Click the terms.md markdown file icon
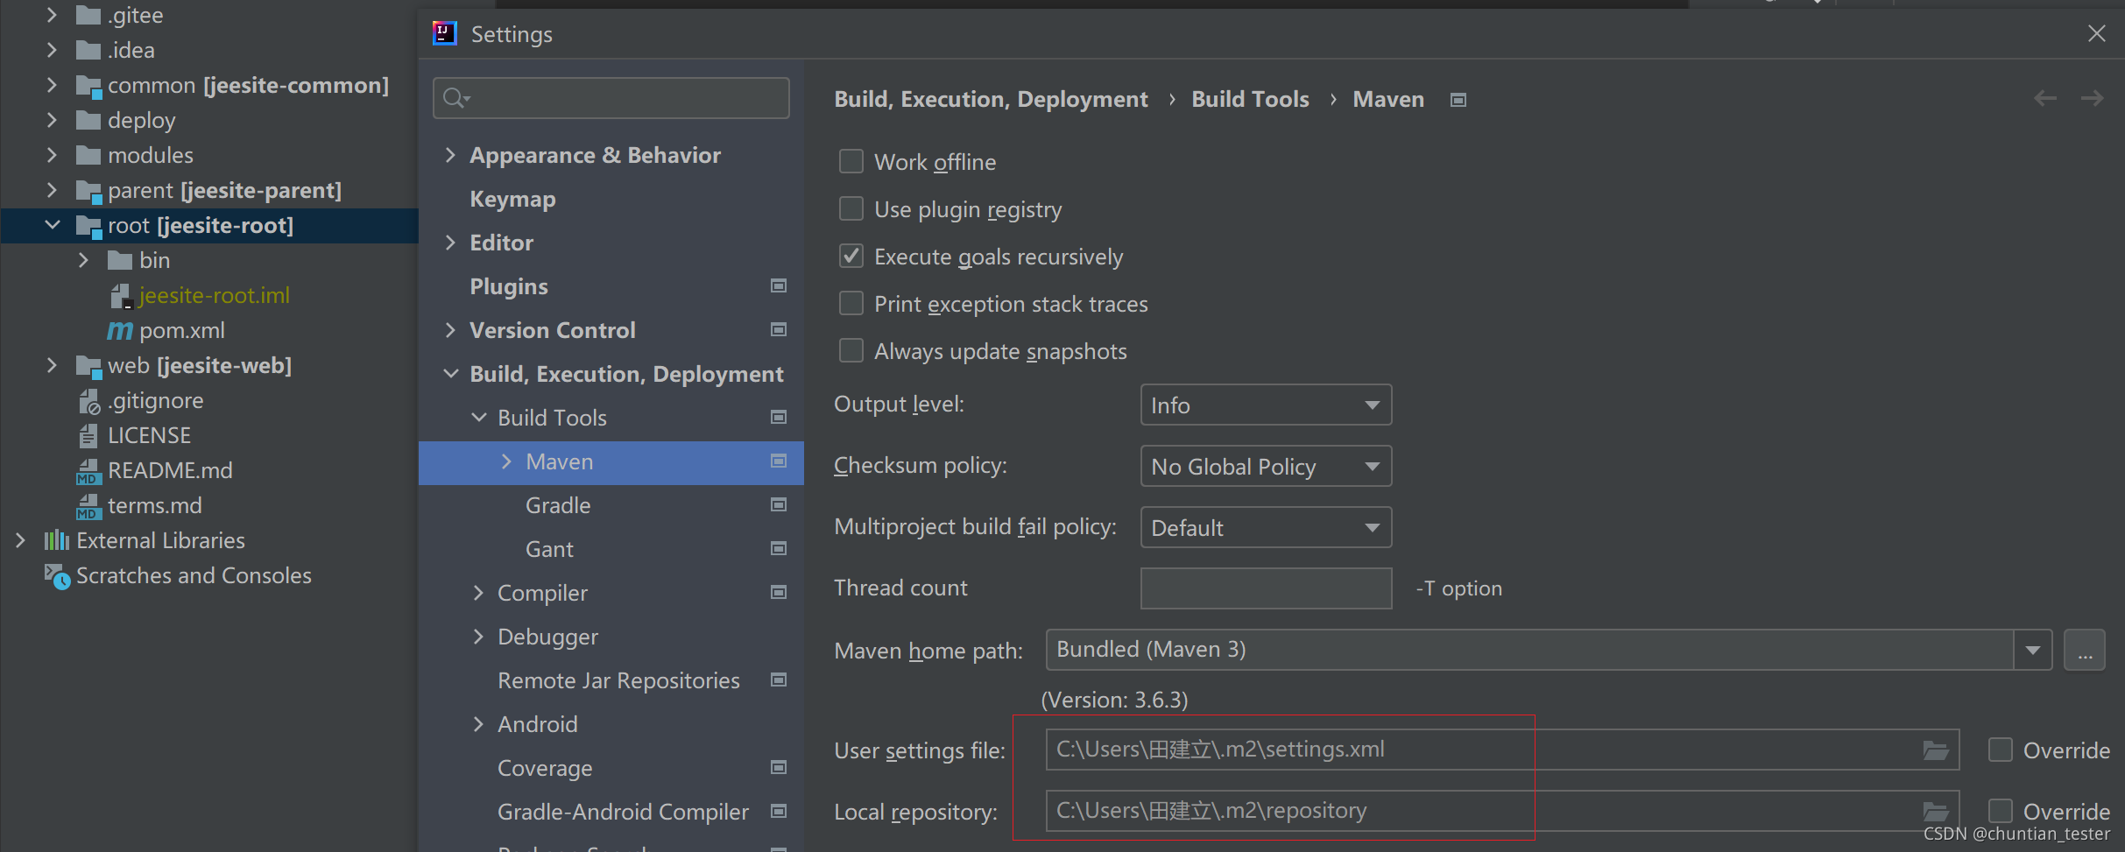The height and width of the screenshot is (852, 2125). [x=88, y=506]
